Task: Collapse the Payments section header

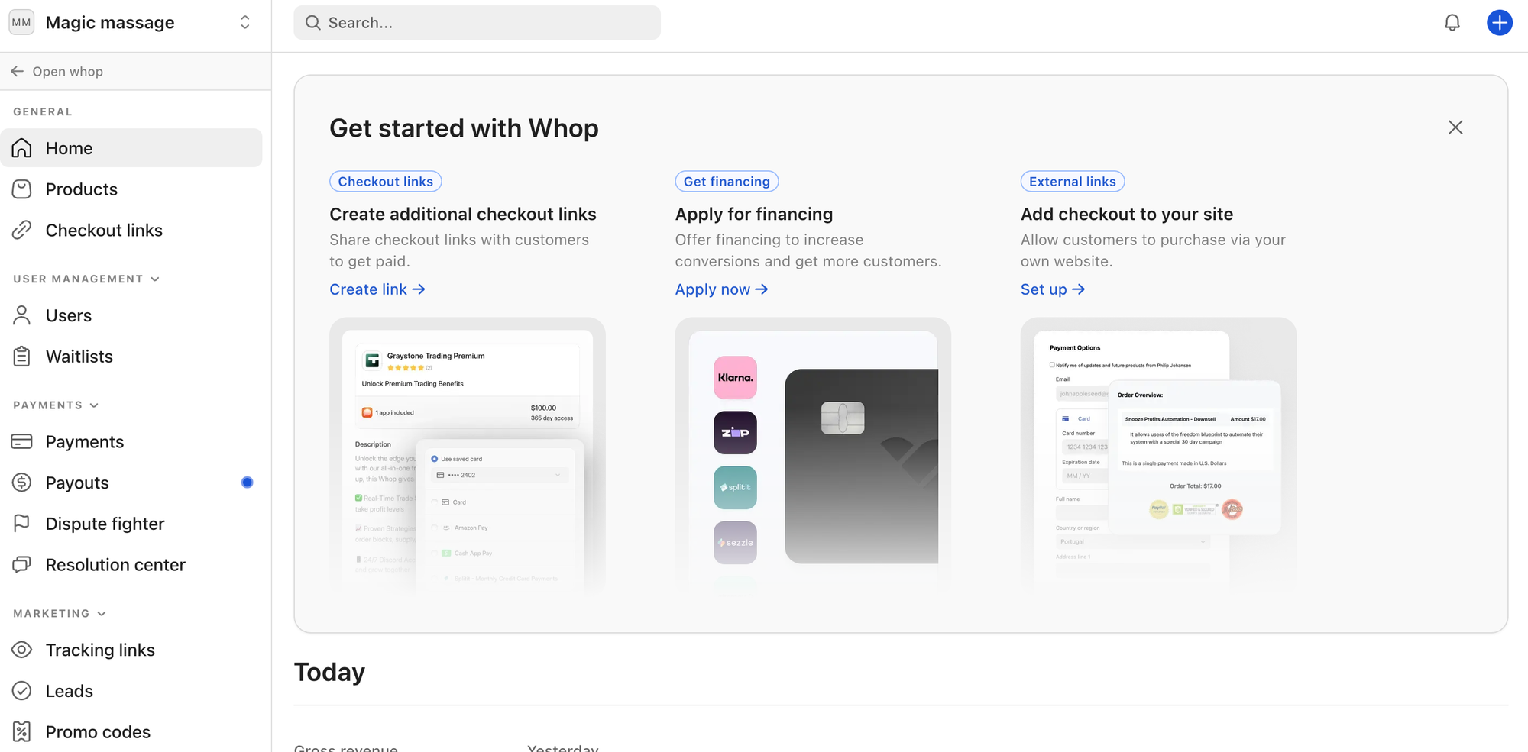Action: [56, 405]
